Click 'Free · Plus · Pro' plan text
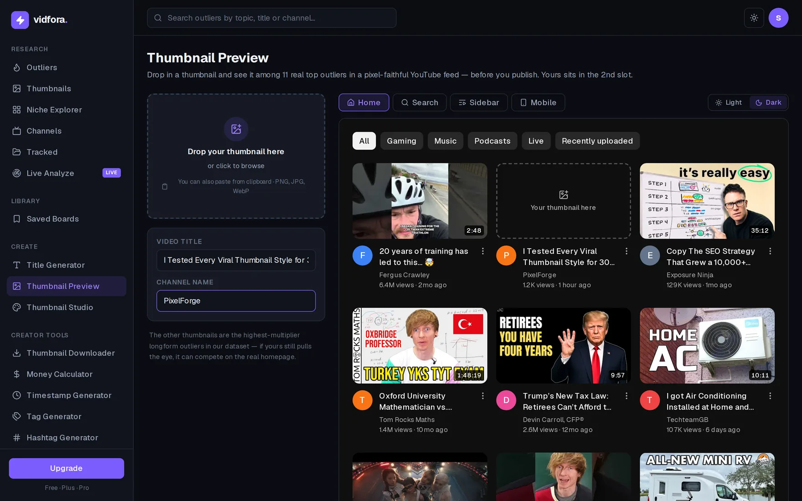 tap(67, 488)
